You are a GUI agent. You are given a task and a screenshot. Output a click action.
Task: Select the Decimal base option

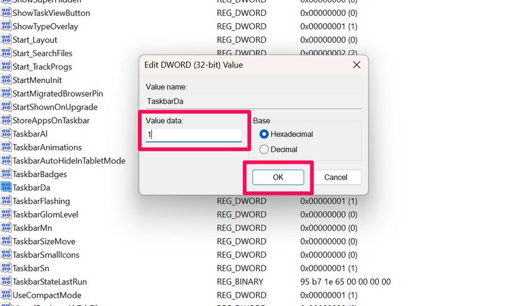click(x=278, y=149)
